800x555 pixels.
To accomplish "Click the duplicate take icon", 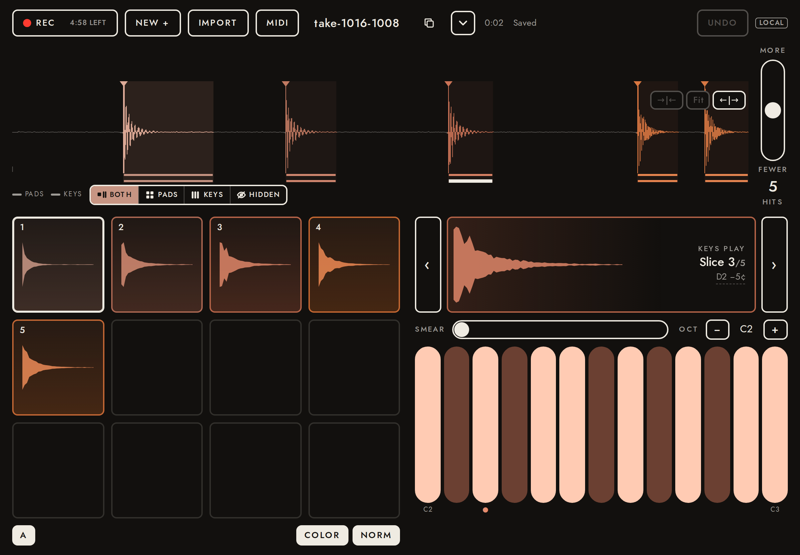I will 429,23.
